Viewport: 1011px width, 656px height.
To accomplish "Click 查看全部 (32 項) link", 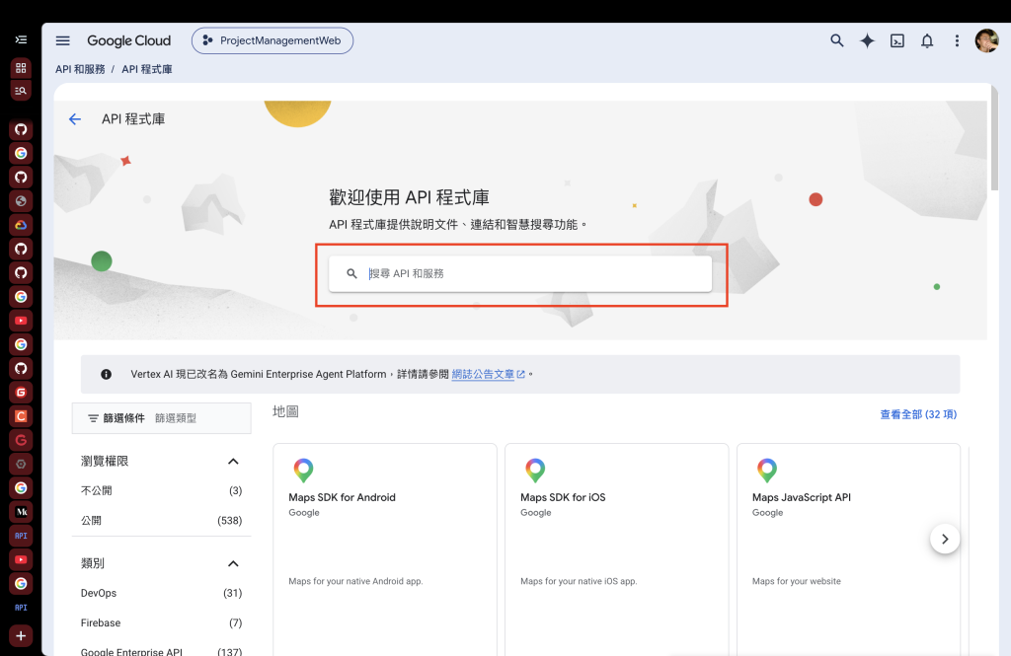I will point(918,414).
